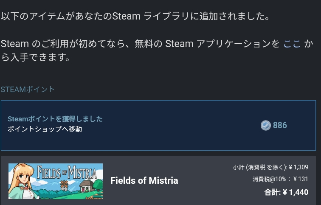Viewport: 321px width, 205px height.
Task: Click the Steam points coin icon
Action: point(265,125)
